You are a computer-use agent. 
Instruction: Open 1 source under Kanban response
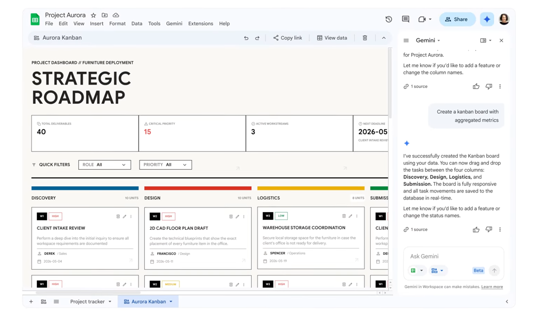point(415,229)
